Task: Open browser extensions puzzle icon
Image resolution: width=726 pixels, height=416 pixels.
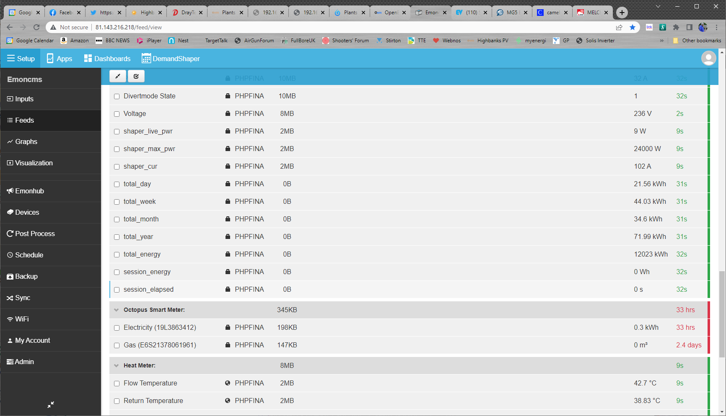Action: pos(676,27)
